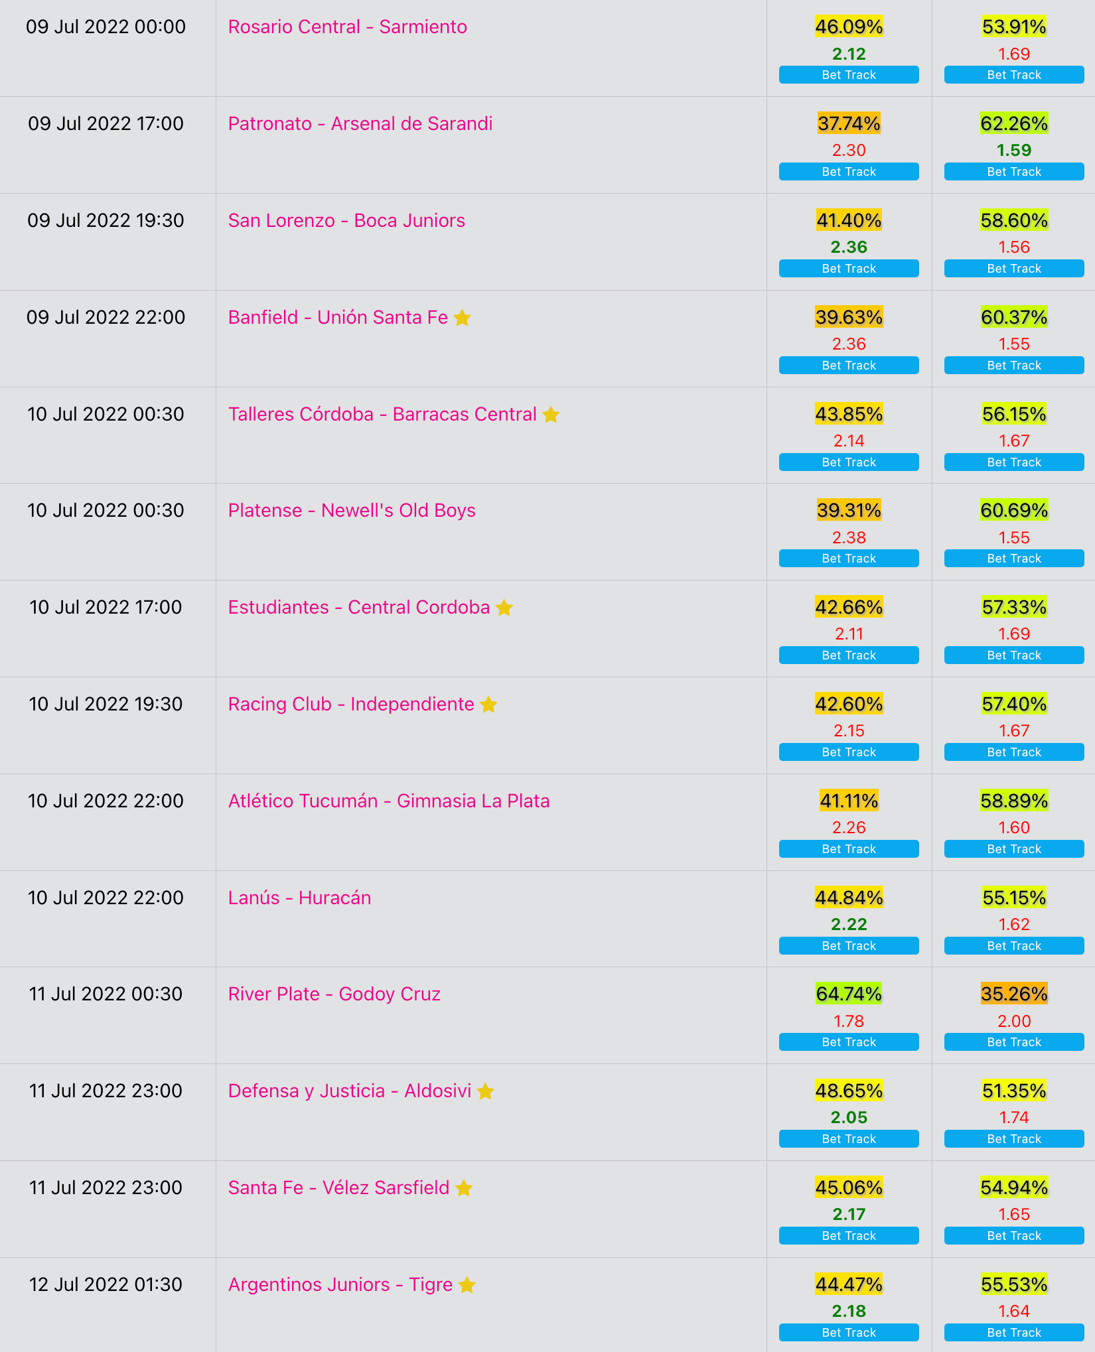The image size is (1095, 1352).
Task: Click the star beside Santa Fe - Vélez Sarsfield
Action: point(464,1188)
